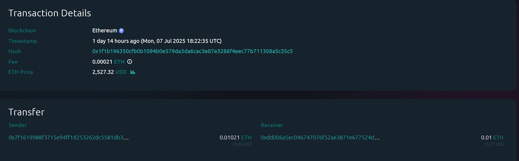The image size is (519, 161).
Task: Click the 2,527.32 USD price value
Action: pyautogui.click(x=109, y=72)
